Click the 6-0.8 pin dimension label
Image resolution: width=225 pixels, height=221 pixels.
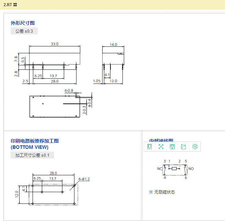click(x=69, y=91)
